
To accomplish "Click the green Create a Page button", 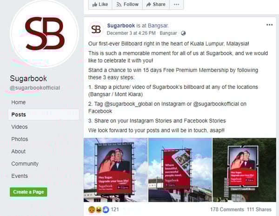I will pos(28,192).
